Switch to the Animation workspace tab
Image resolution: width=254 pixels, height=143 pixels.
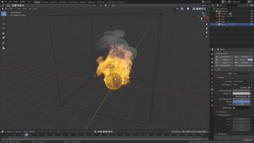[x=91, y=2]
